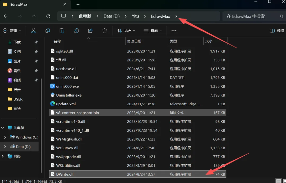This screenshot has width=286, height=183.
Task: Click the Share icon in toolbar
Action: [90, 31]
